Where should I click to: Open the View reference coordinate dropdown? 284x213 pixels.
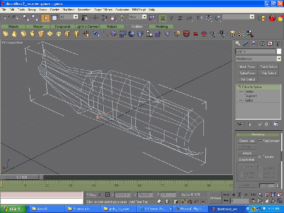point(144,17)
